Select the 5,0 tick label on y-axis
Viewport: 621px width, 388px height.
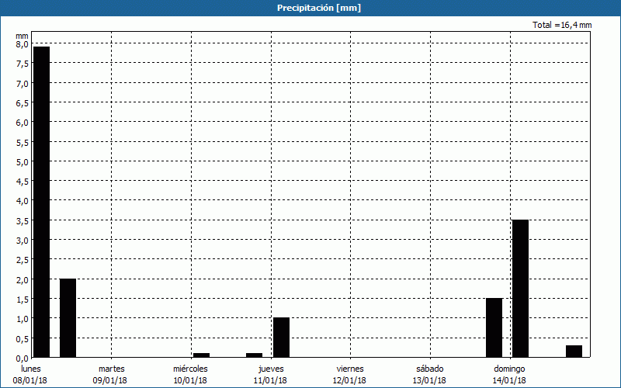[21, 161]
